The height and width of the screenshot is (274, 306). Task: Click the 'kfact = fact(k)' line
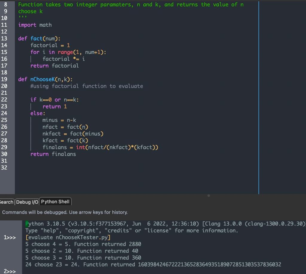[x=65, y=140]
